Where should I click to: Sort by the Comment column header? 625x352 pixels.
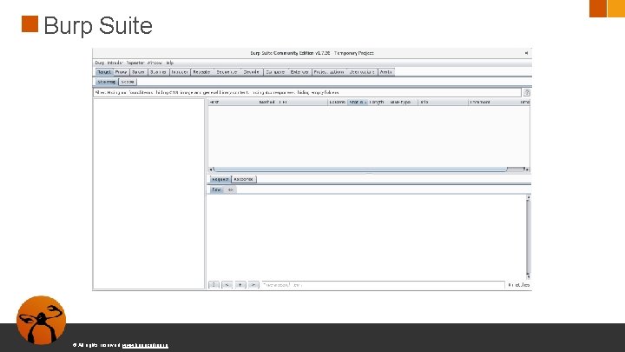(493, 103)
